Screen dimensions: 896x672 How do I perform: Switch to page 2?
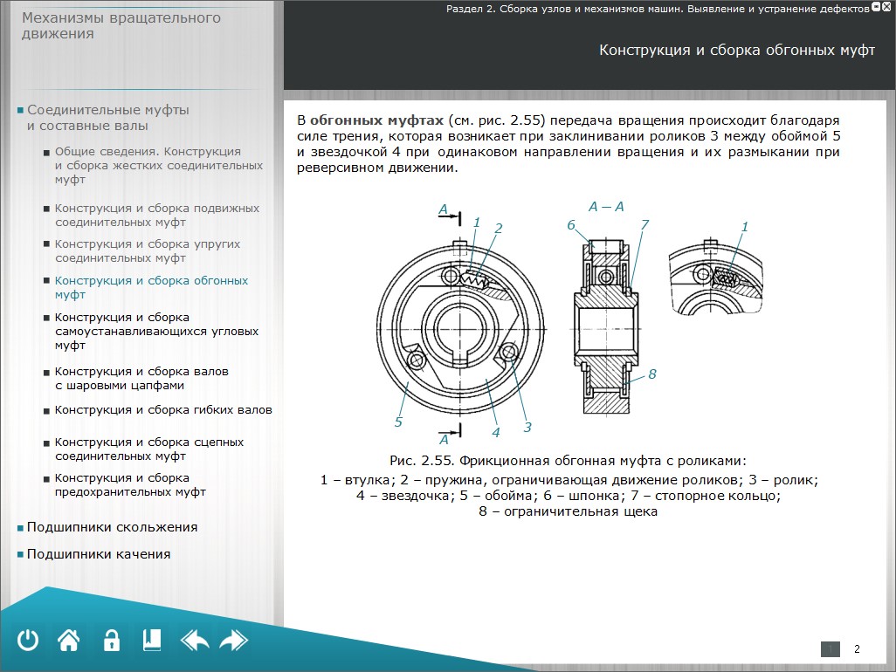857,648
